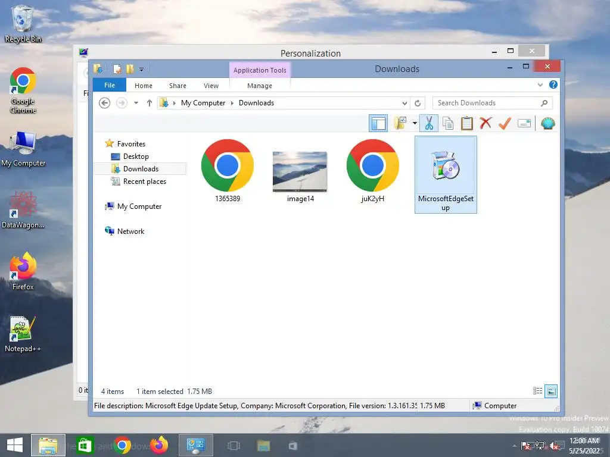Select the 1365389 Chrome file
Viewport: 610px width, 457px height.
(228, 171)
